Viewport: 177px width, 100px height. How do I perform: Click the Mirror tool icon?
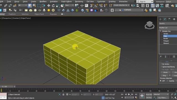pos(133,6)
